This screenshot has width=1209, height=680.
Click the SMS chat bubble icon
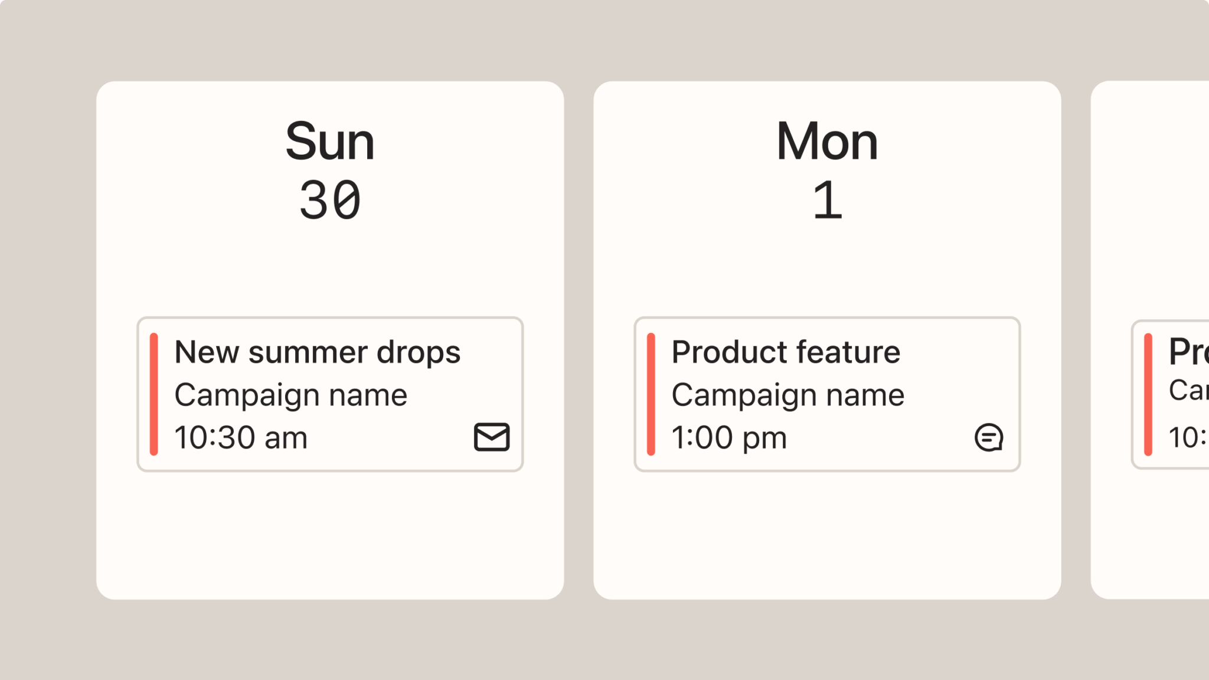coord(989,437)
